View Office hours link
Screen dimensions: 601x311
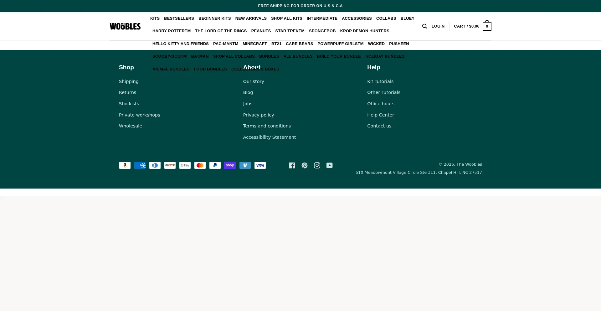381,104
